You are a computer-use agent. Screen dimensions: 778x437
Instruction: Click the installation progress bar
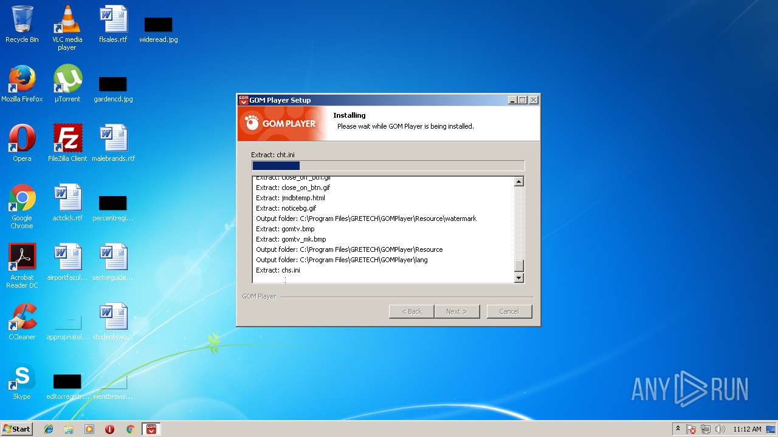point(388,166)
